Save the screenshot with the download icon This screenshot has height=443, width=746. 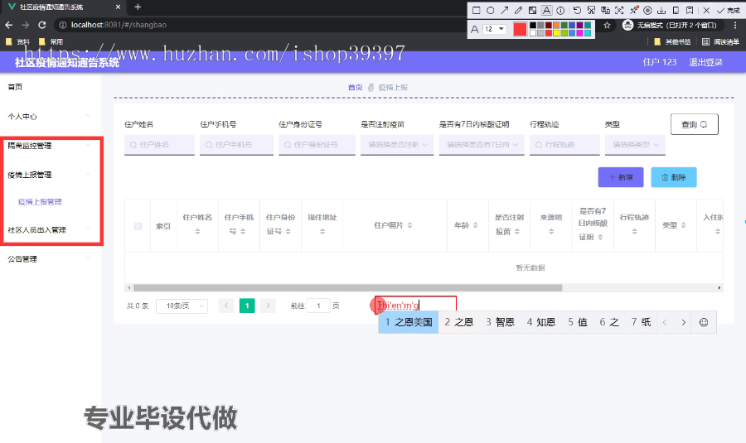661,10
